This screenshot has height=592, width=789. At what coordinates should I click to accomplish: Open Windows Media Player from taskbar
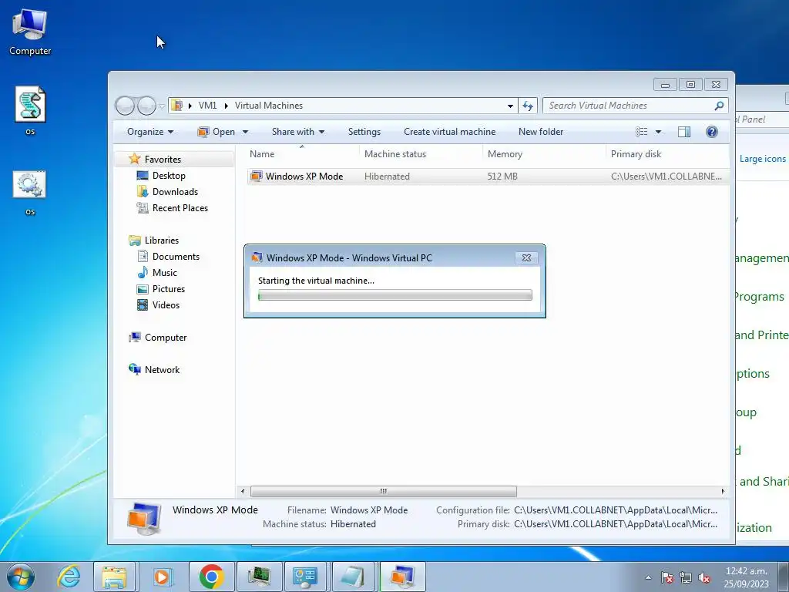(x=162, y=577)
